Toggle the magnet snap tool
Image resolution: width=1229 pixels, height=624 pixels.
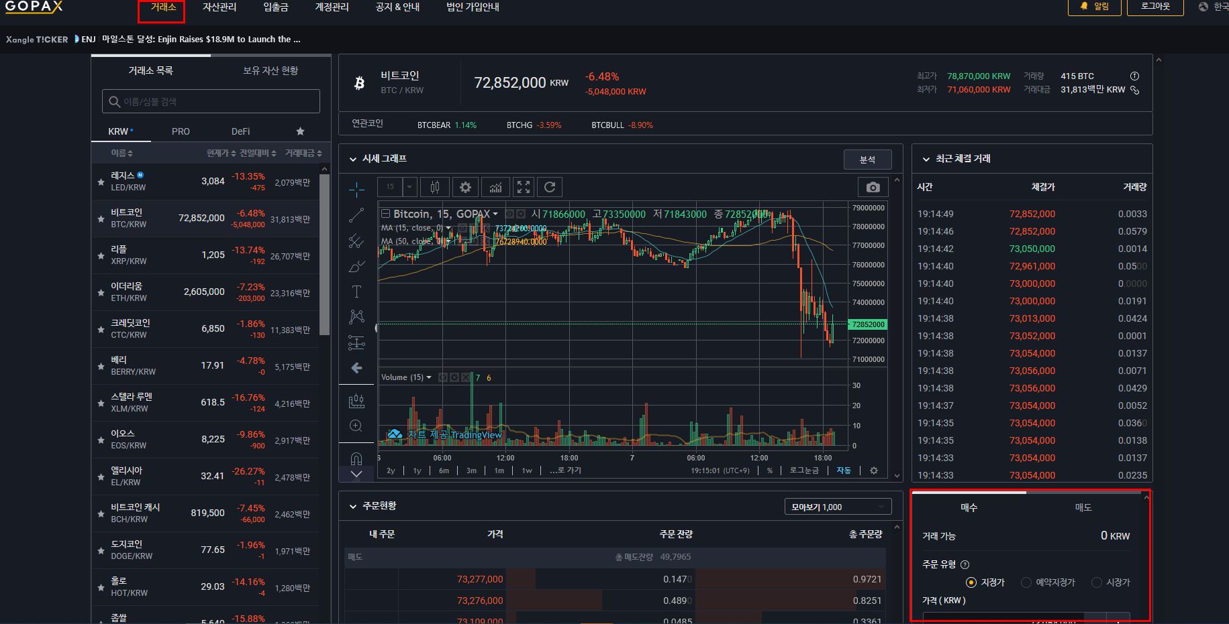click(356, 458)
